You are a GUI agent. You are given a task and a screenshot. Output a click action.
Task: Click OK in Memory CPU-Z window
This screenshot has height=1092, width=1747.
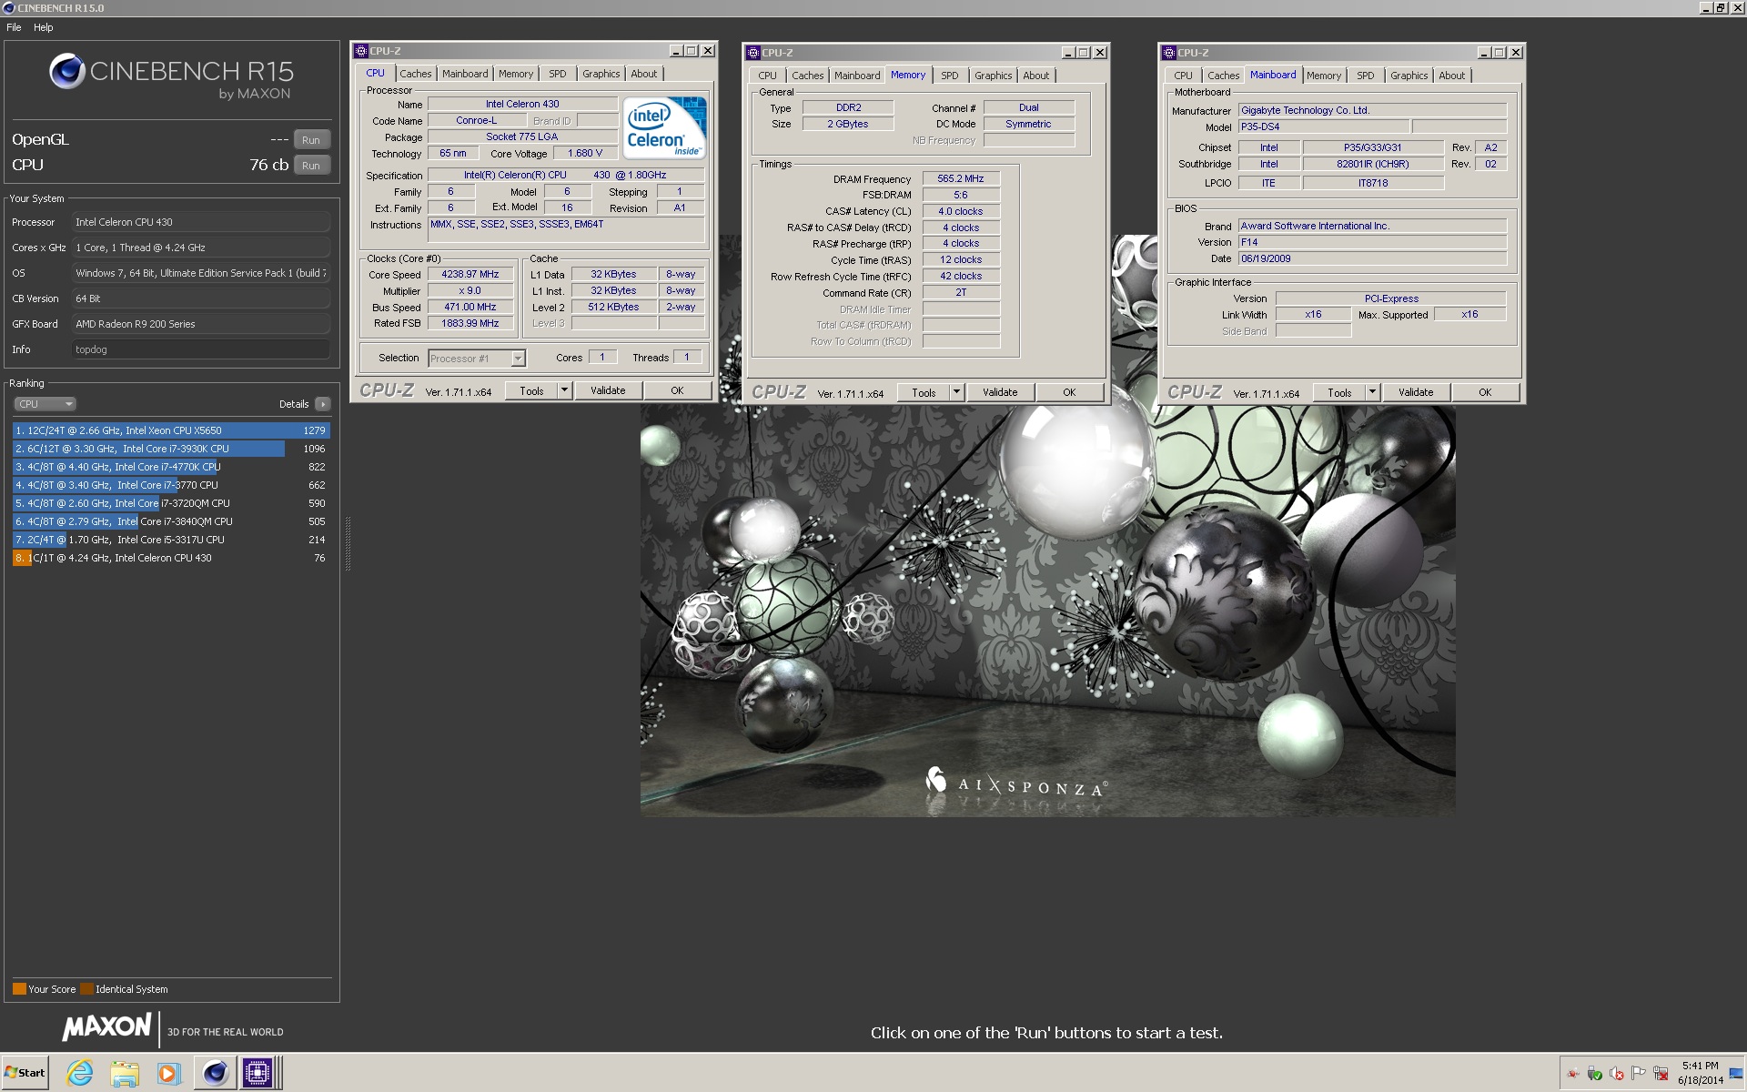[x=1069, y=392]
